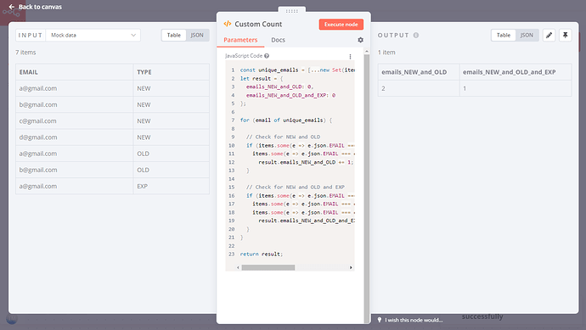Select the d@gmail.com cell
The width and height of the screenshot is (586, 330).
click(75, 137)
